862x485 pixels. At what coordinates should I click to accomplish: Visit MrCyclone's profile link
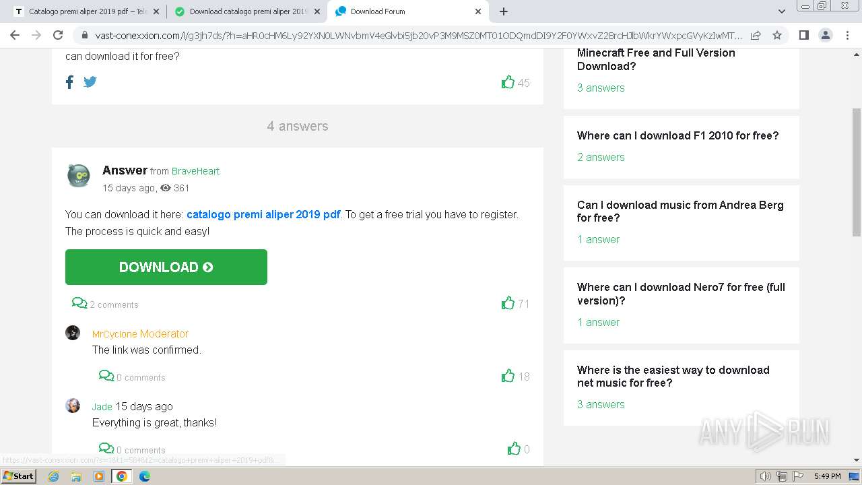(114, 334)
